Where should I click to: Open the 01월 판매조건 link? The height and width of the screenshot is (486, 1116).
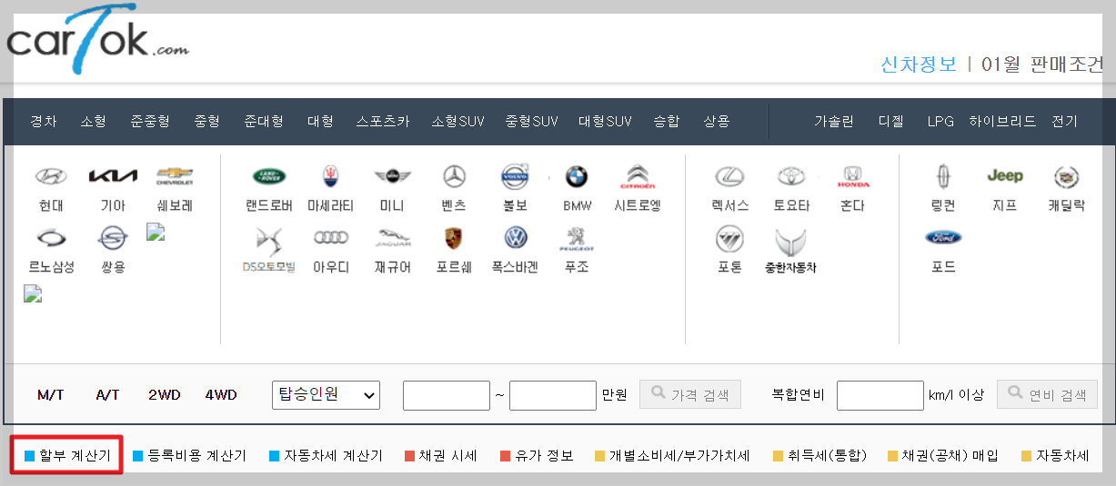(x=1044, y=64)
